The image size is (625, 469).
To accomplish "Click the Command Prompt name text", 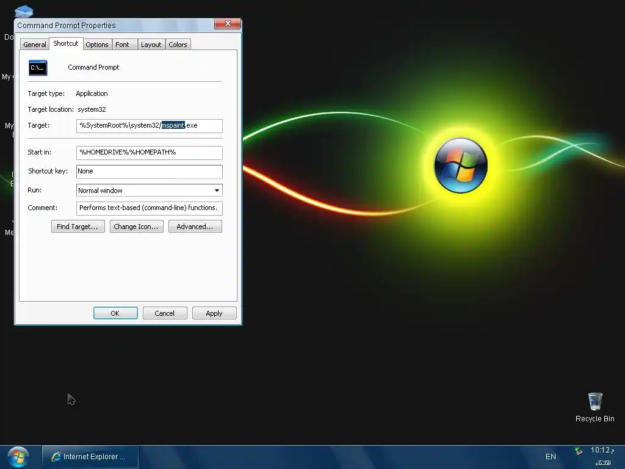I will point(93,67).
